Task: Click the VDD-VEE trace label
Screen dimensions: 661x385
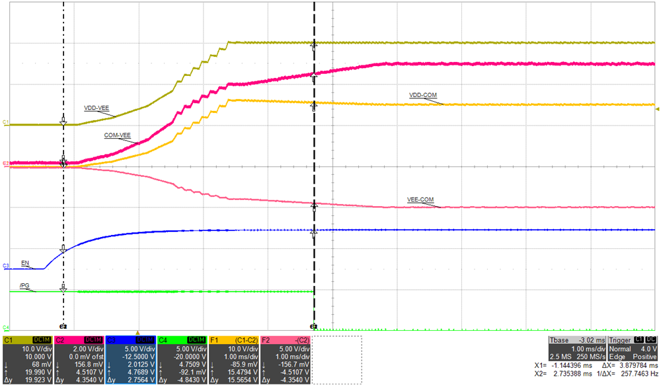Action: (x=98, y=107)
